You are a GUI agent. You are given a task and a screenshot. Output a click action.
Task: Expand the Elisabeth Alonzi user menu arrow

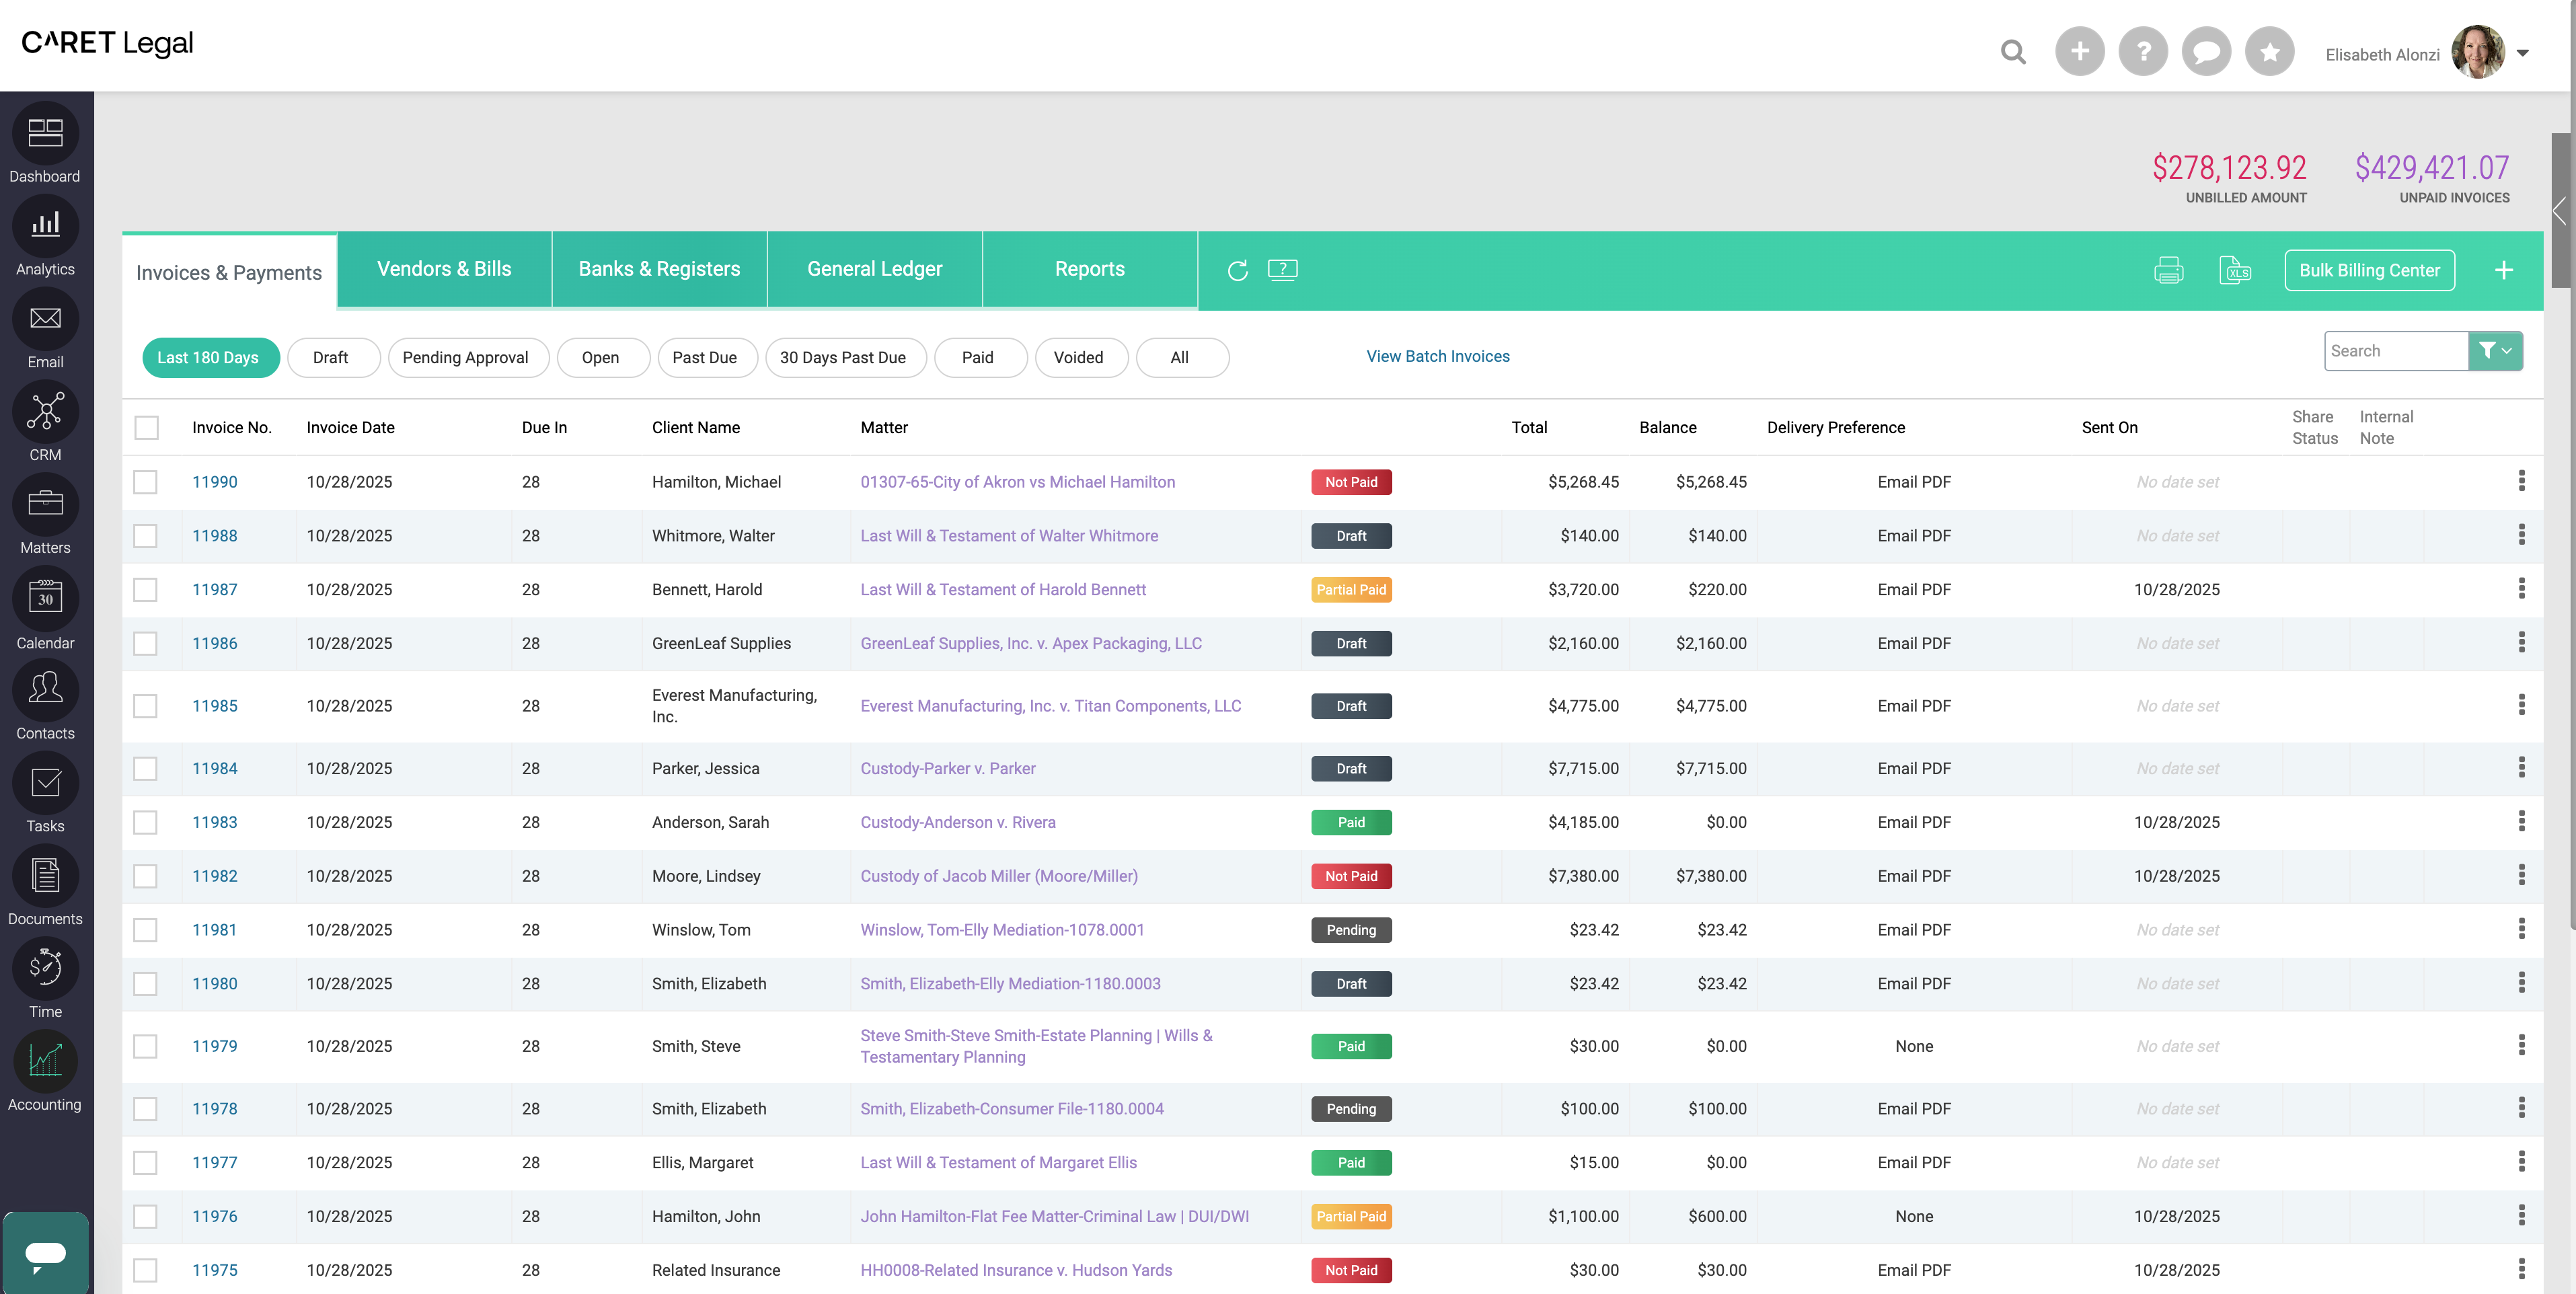pos(2523,54)
